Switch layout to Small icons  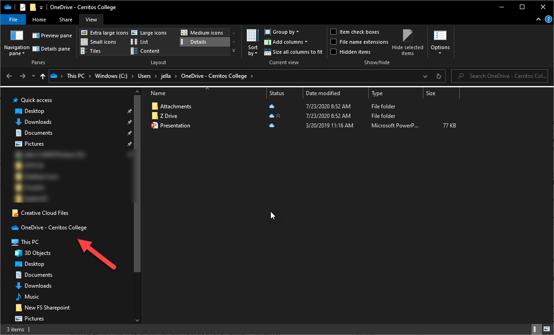(98, 42)
